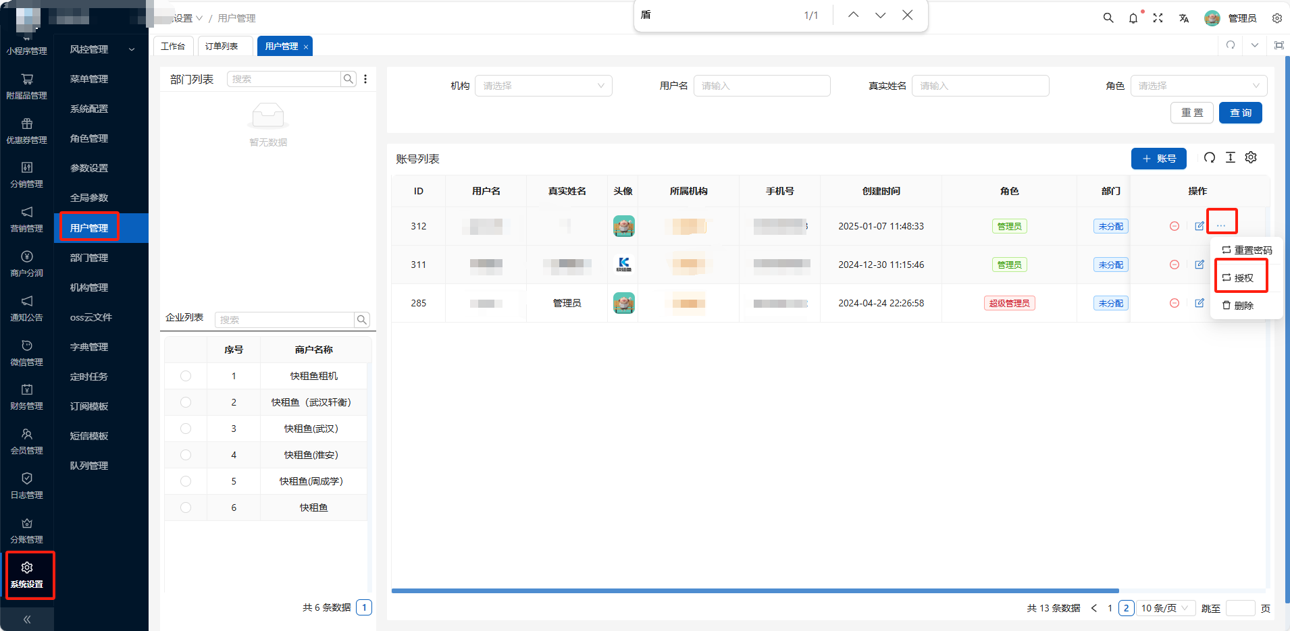Click edit icon for user 311
The image size is (1290, 631).
click(x=1199, y=265)
